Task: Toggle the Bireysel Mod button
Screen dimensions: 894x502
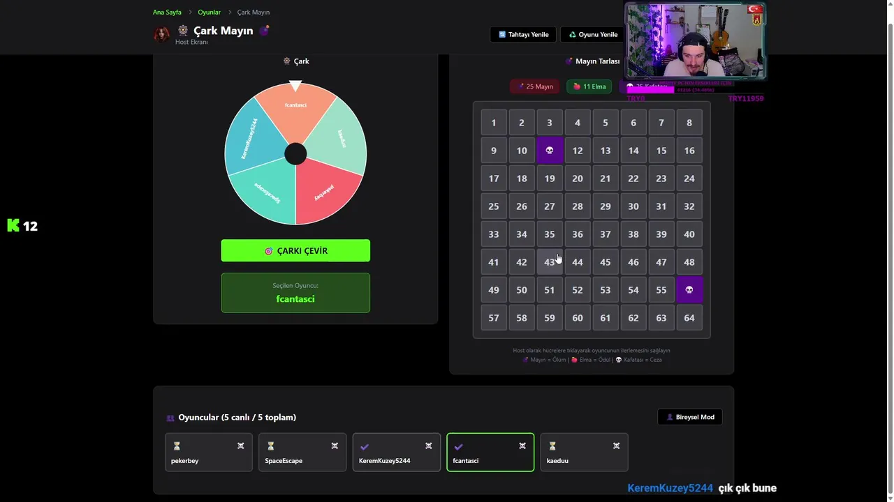Action: coord(690,417)
